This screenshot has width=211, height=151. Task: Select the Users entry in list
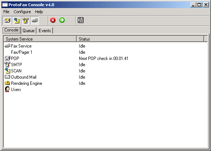pos(16,90)
